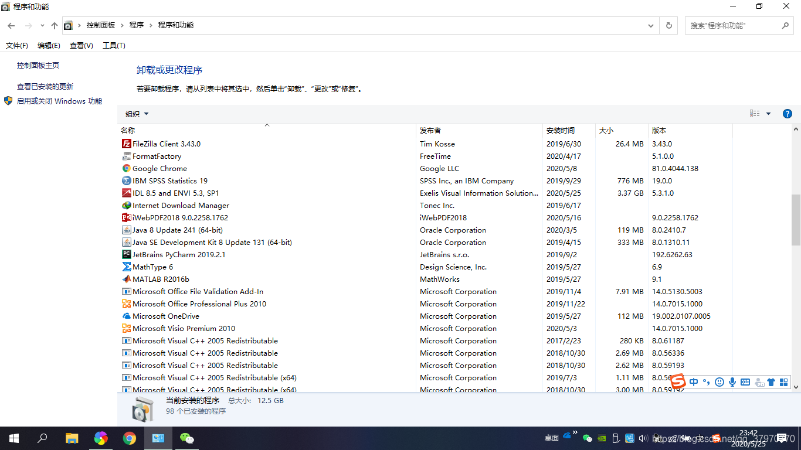
Task: Select size cell 3.37 GB
Action: pyautogui.click(x=630, y=193)
